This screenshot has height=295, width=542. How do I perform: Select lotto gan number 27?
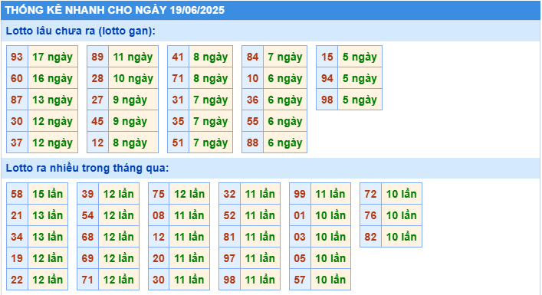click(x=98, y=100)
